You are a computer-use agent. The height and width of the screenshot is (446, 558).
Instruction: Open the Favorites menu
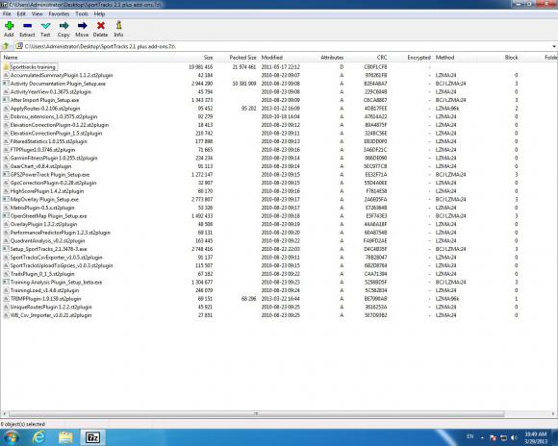pyautogui.click(x=59, y=13)
